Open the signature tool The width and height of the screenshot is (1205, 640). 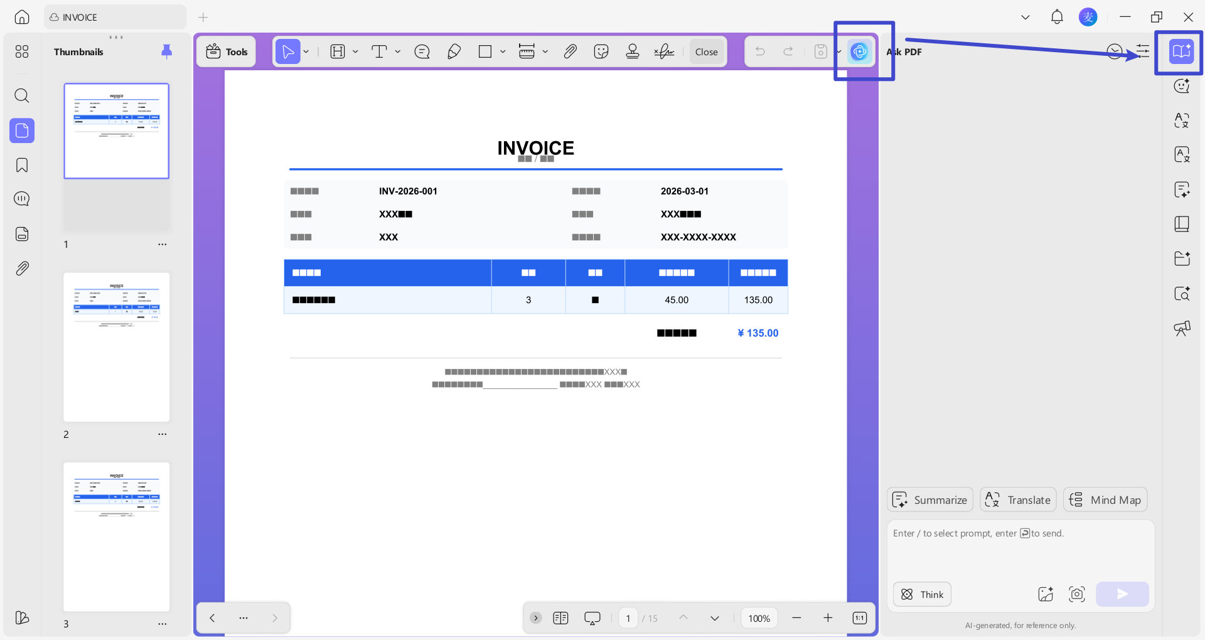click(664, 51)
